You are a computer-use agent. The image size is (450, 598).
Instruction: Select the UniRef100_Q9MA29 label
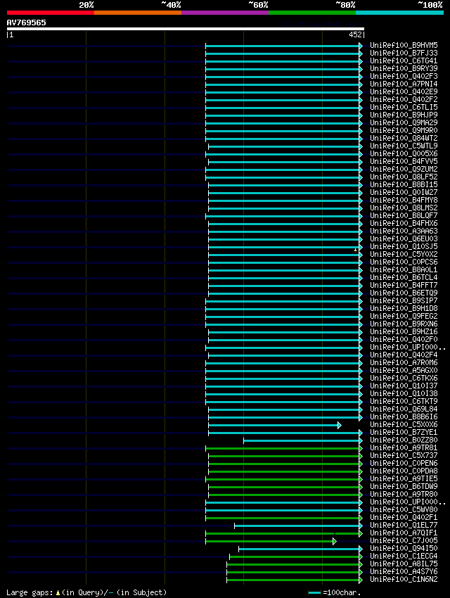click(404, 122)
